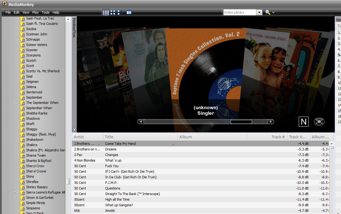Click the tree scroll up arrow
This screenshot has width=341, height=214.
tap(68, 19)
